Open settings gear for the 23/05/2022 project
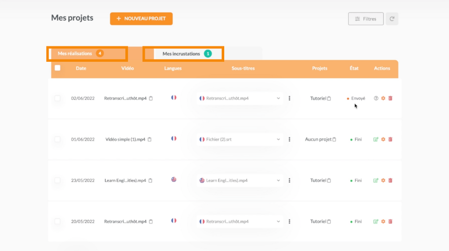 pyautogui.click(x=383, y=180)
